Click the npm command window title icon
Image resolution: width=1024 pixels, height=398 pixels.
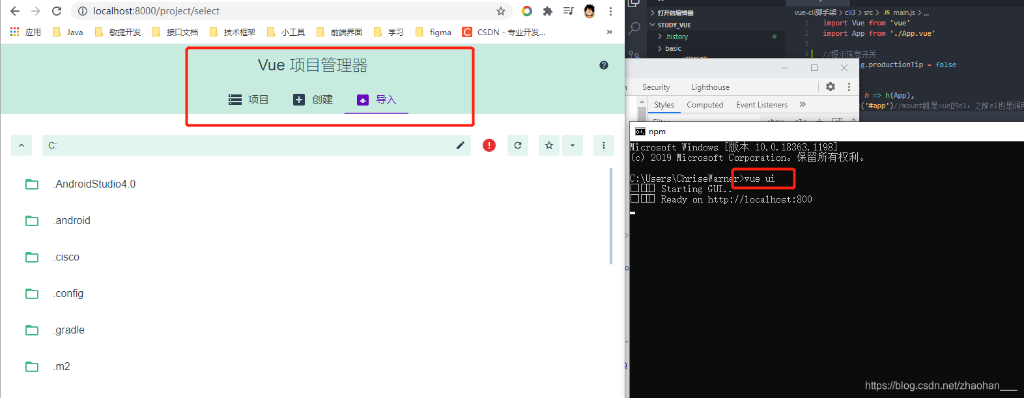(x=640, y=132)
